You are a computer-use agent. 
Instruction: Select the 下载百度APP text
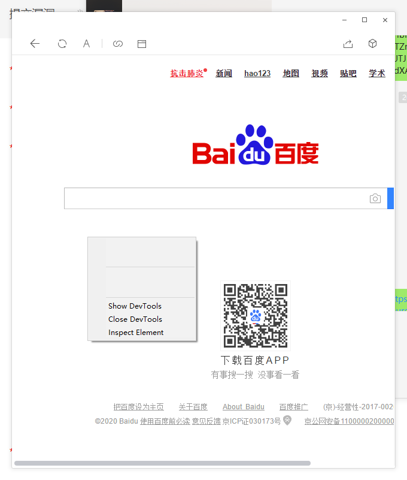(x=255, y=360)
